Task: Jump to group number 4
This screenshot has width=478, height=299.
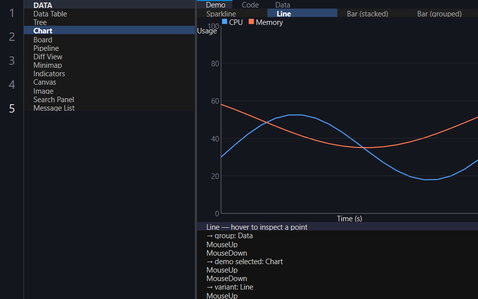Action: [x=11, y=85]
